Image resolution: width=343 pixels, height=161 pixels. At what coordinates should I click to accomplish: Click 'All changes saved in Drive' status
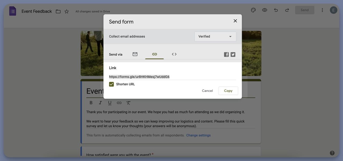click(93, 11)
